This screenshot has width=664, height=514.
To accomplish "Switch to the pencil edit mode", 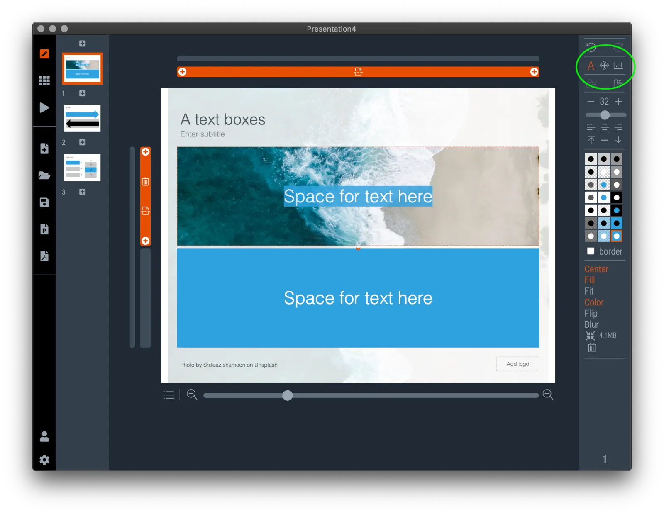I will pos(44,54).
